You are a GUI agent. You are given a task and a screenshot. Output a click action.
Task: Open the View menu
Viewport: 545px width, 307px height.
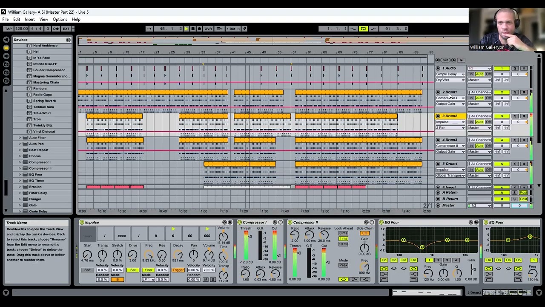[44, 20]
